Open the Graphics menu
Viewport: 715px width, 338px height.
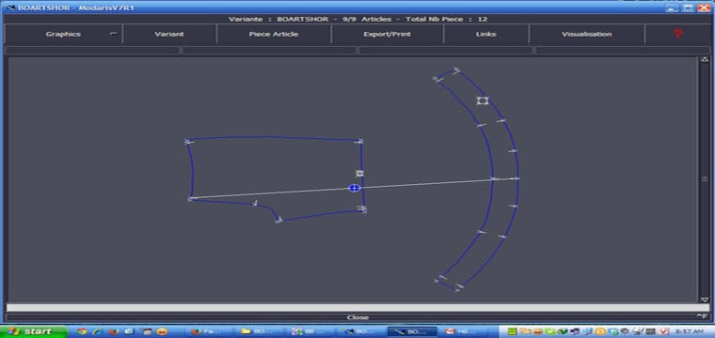point(63,34)
